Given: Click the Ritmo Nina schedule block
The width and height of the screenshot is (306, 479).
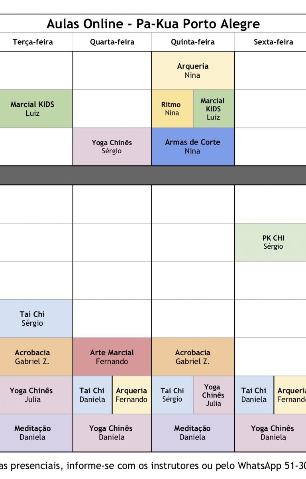Looking at the screenshot, I should click(172, 109).
